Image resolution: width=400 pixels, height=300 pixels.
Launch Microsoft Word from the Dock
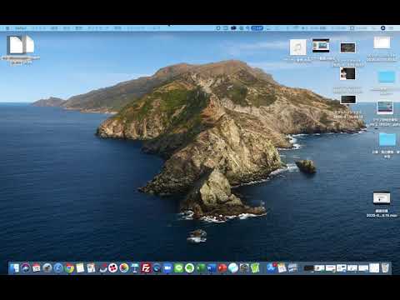(x=212, y=268)
